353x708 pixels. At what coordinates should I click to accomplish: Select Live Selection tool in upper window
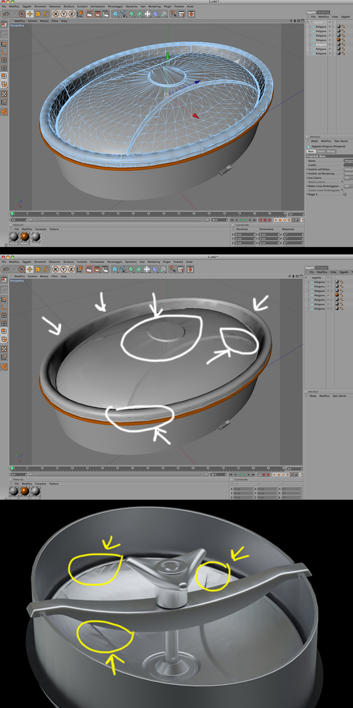(x=22, y=14)
